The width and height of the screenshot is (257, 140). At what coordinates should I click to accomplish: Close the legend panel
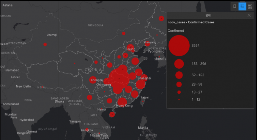[249, 15]
